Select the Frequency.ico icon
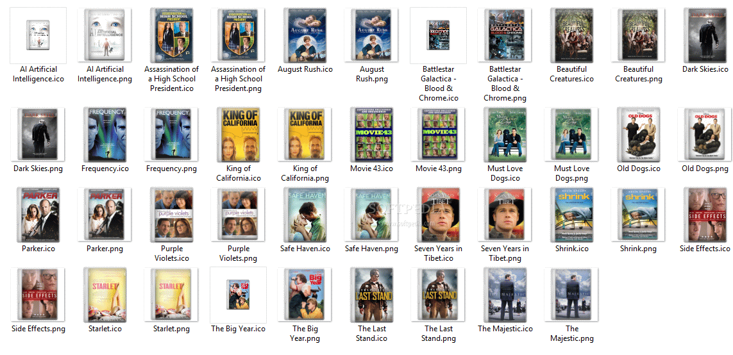This screenshot has height=355, width=733. click(105, 135)
